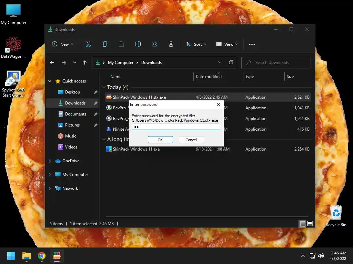Click OK in Enter password dialog

coord(160,140)
